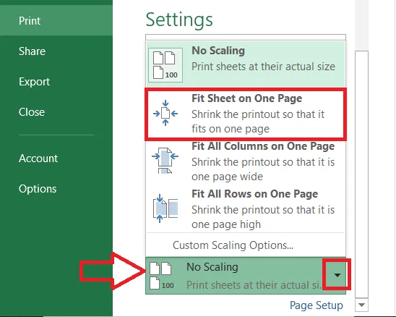Expand the scaling dropdown arrow
Image resolution: width=396 pixels, height=317 pixels.
[337, 275]
